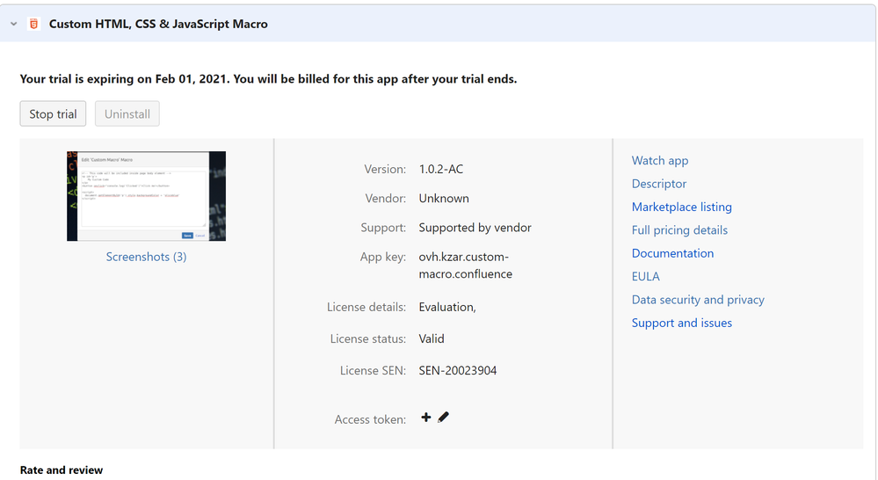878x480 pixels.
Task: Select the version text 1.0.2-AC
Action: tap(440, 169)
